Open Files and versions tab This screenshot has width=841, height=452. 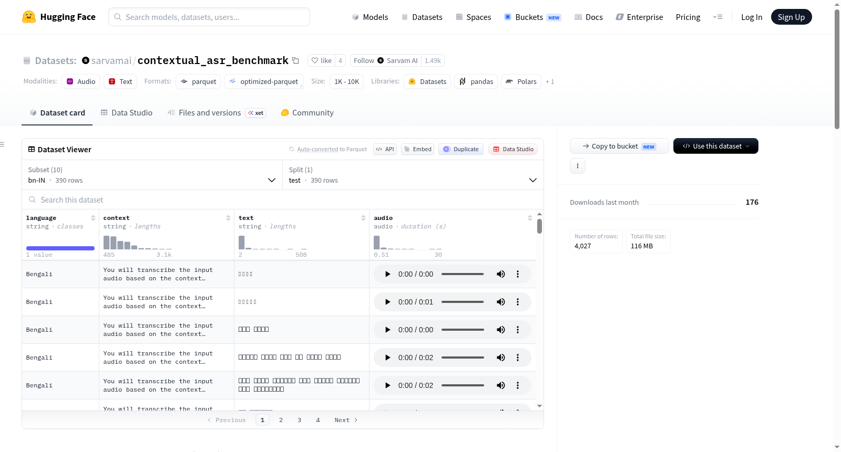point(217,113)
